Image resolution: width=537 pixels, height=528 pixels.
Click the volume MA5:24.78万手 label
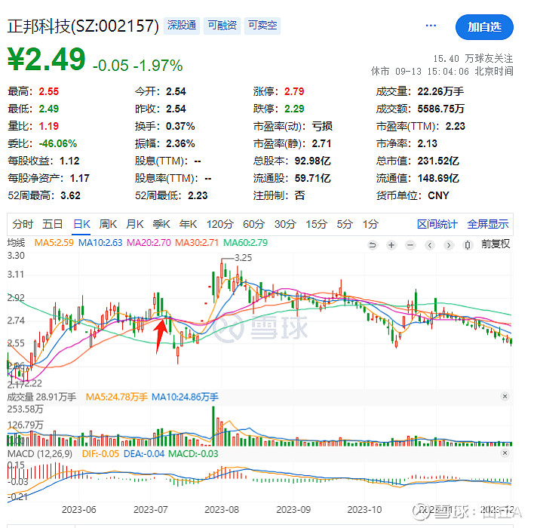tap(116, 398)
